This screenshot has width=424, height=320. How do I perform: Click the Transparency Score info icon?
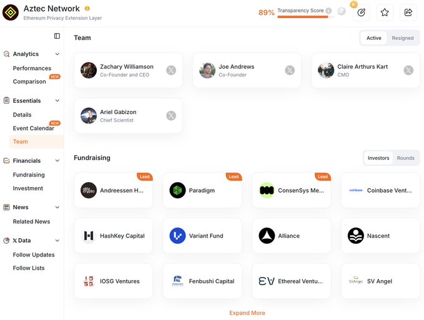click(x=328, y=11)
